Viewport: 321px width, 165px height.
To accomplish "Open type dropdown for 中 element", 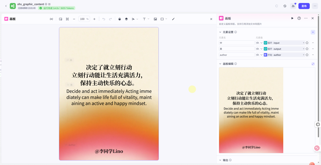I will tap(259, 43).
